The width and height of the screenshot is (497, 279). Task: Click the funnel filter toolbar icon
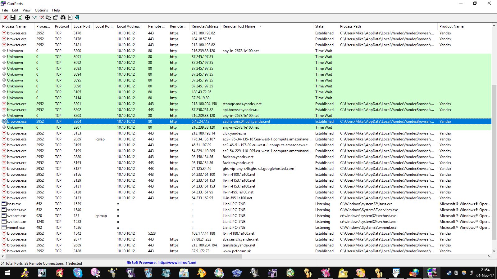[34, 17]
